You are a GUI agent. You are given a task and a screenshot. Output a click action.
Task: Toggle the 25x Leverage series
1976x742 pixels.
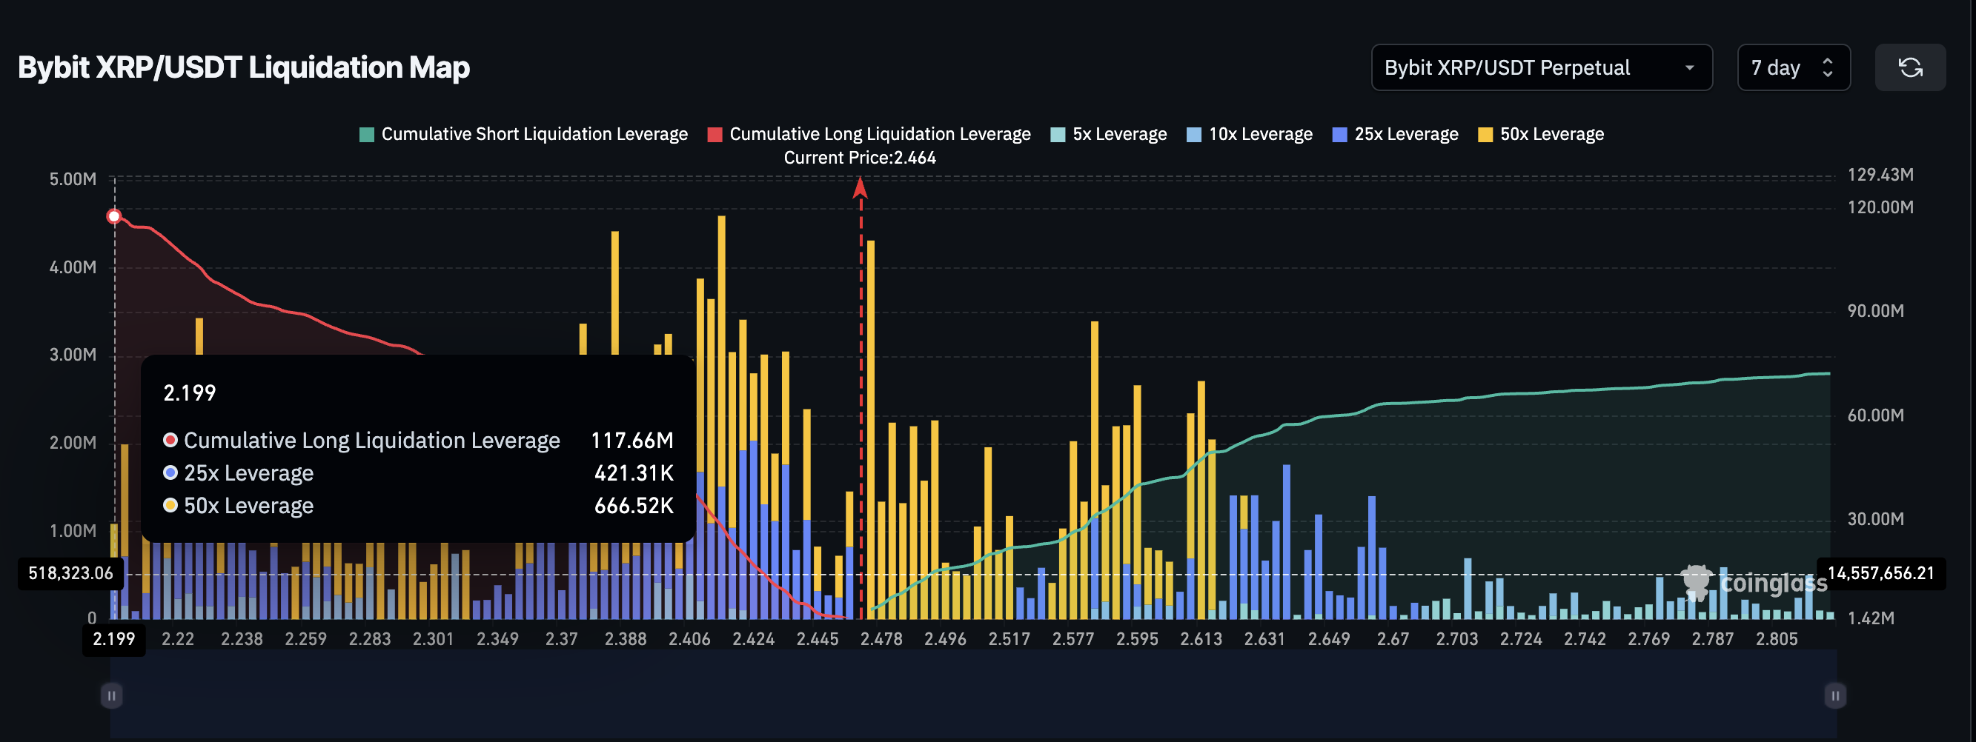1395,133
